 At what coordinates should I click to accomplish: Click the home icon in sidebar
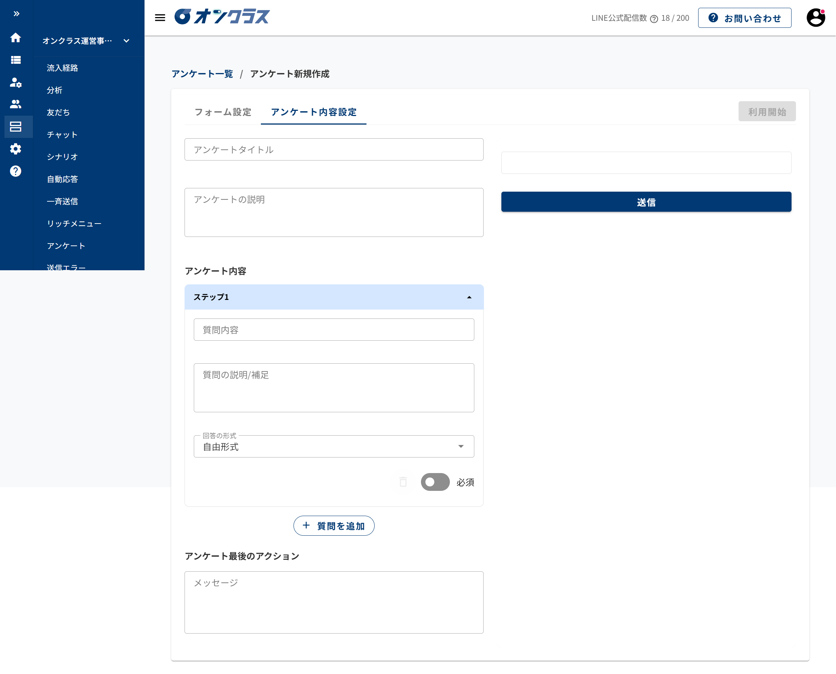point(16,38)
